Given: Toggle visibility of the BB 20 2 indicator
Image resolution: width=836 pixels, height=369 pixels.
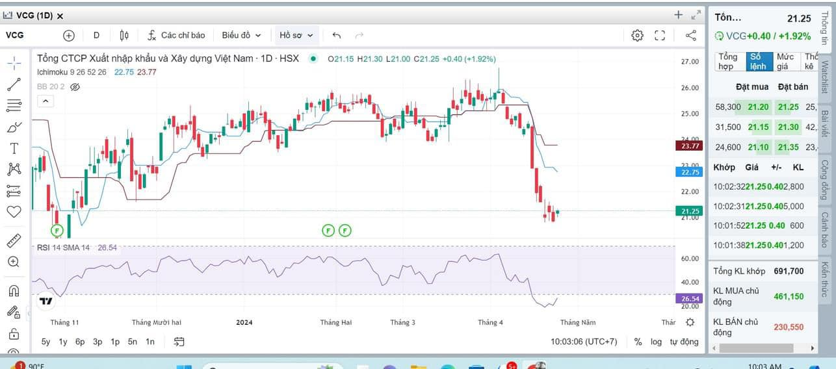Looking at the screenshot, I should [x=74, y=86].
